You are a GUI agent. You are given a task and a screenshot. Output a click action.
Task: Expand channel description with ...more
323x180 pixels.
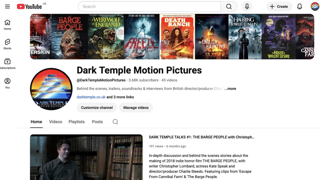coord(230,89)
